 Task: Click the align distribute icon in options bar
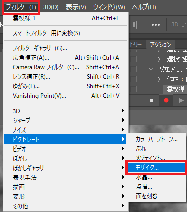click(x=134, y=25)
